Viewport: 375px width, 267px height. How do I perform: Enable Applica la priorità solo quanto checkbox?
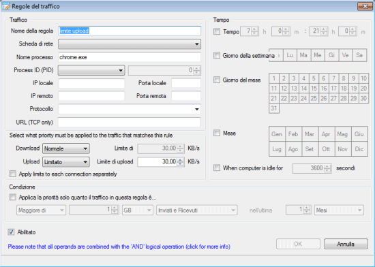point(13,198)
